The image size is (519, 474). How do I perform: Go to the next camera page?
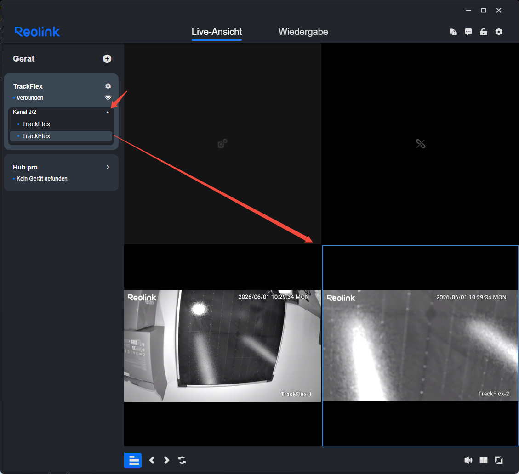[x=166, y=460]
